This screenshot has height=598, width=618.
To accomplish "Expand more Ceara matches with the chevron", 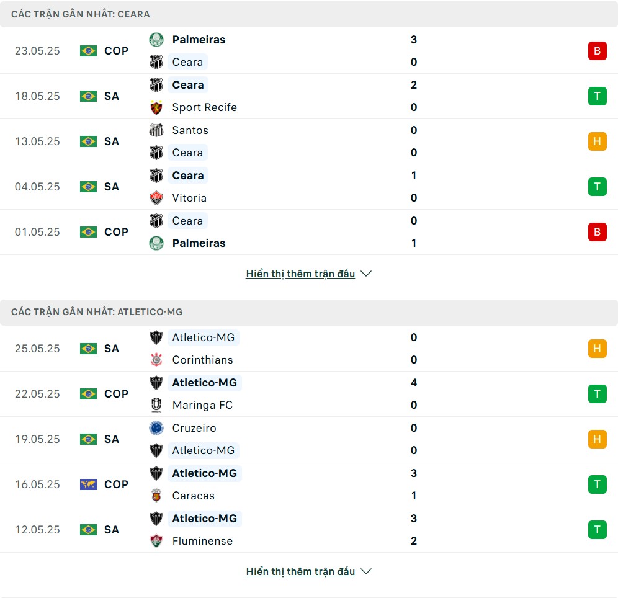I will tap(366, 274).
